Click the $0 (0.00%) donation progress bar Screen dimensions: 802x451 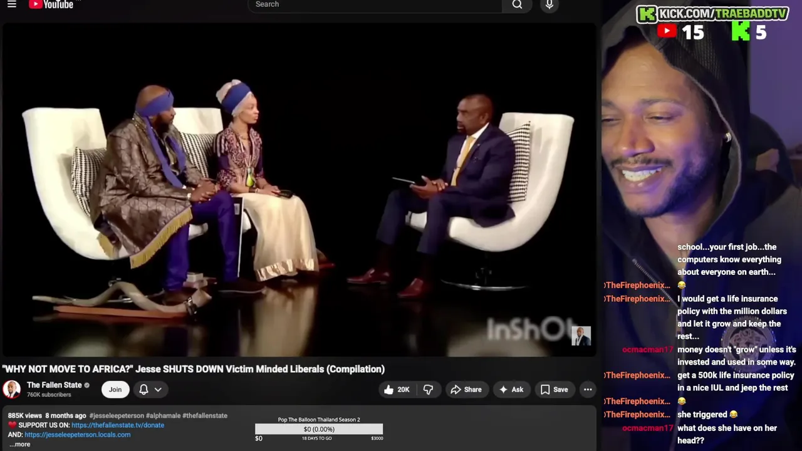[319, 429]
